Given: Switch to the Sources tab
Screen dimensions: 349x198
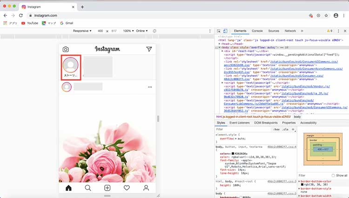Looking at the screenshot, I should [x=274, y=31].
